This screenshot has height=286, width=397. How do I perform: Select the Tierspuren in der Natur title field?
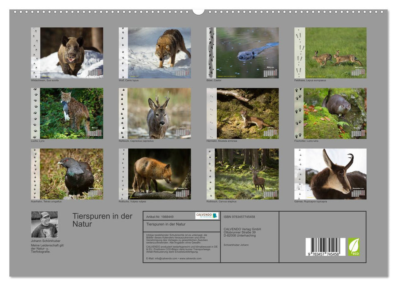click(x=166, y=224)
